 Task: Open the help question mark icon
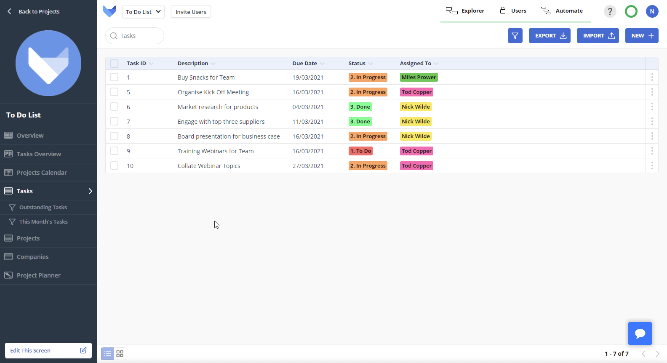pyautogui.click(x=610, y=11)
